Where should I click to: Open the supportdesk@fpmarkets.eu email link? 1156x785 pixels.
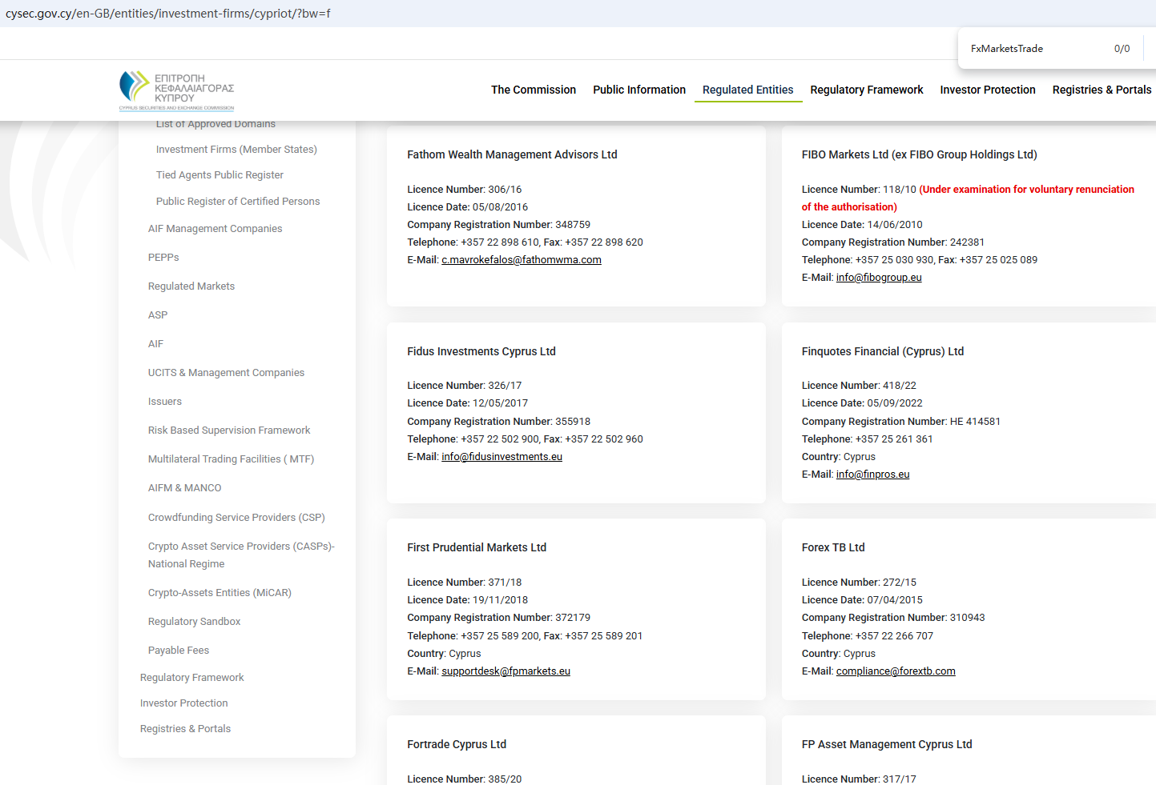505,671
